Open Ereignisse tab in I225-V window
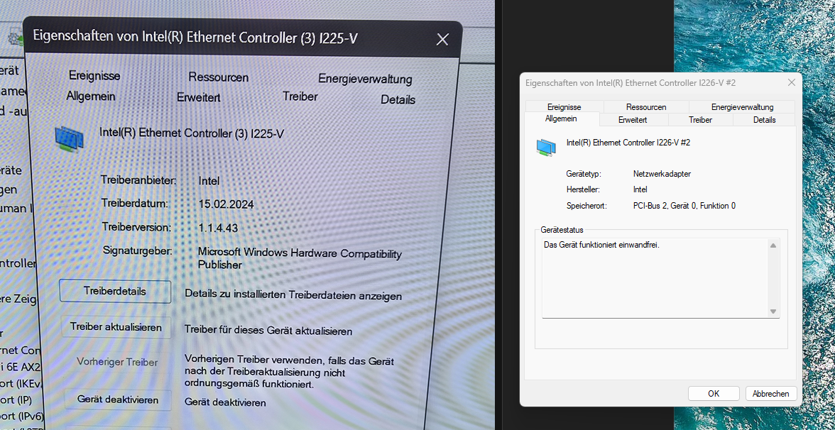This screenshot has width=835, height=430. click(x=93, y=75)
